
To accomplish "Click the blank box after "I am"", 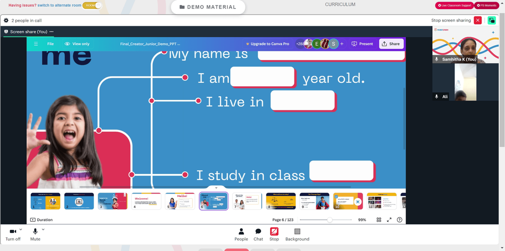I will [263, 77].
